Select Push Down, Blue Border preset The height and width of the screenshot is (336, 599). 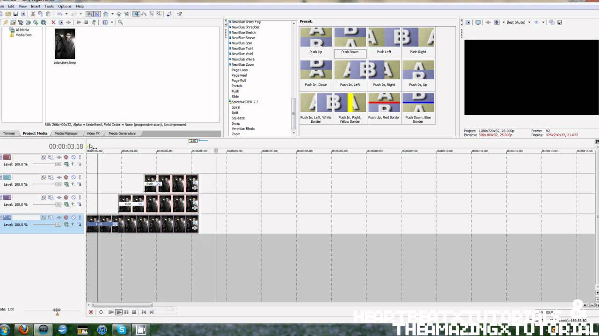pyautogui.click(x=418, y=108)
